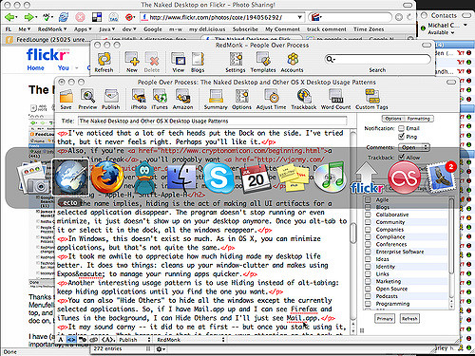Check the Community category checkbox
475x356 pixels.
(368, 222)
